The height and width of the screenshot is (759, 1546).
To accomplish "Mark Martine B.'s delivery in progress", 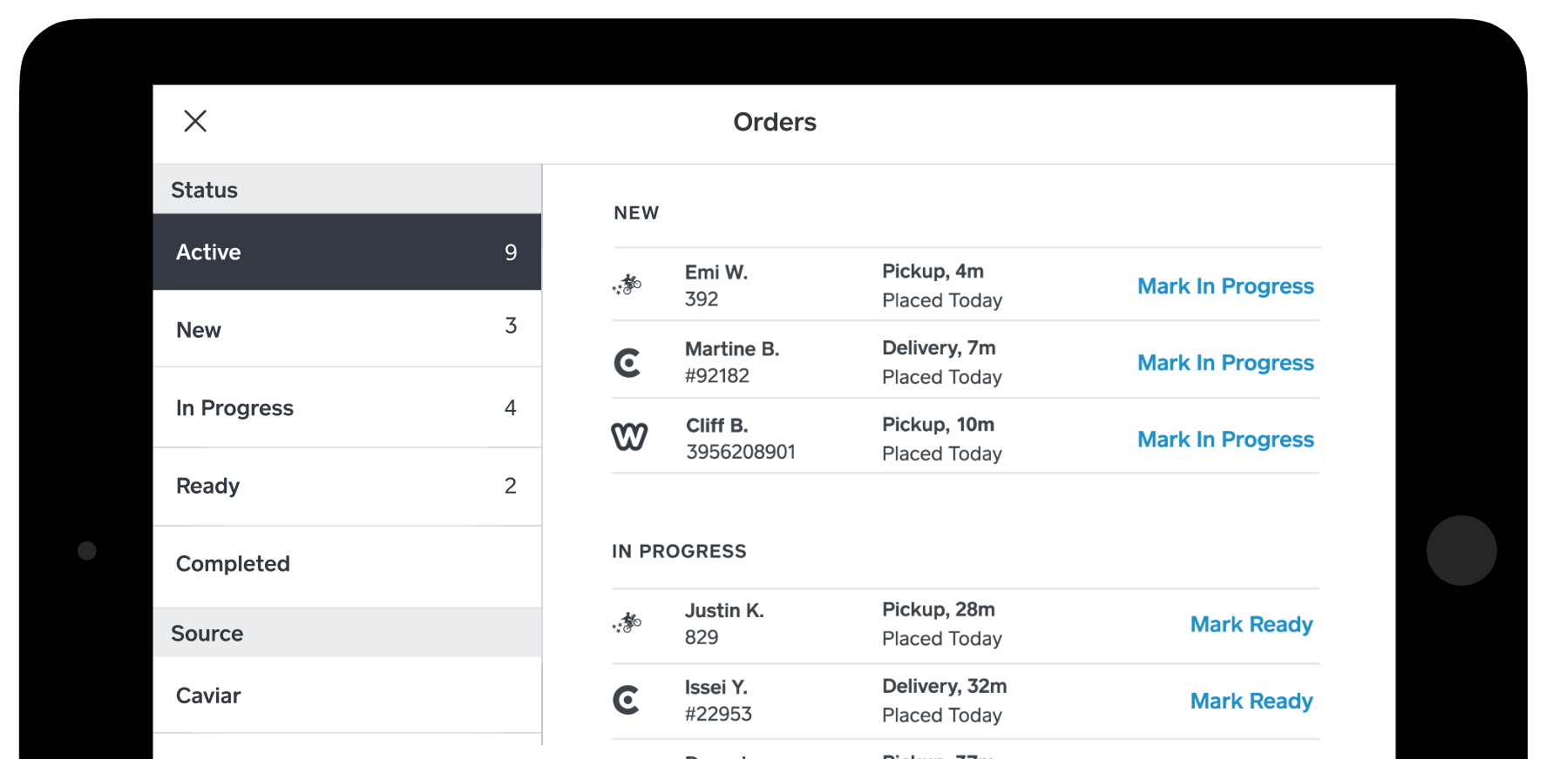I will coord(1225,362).
